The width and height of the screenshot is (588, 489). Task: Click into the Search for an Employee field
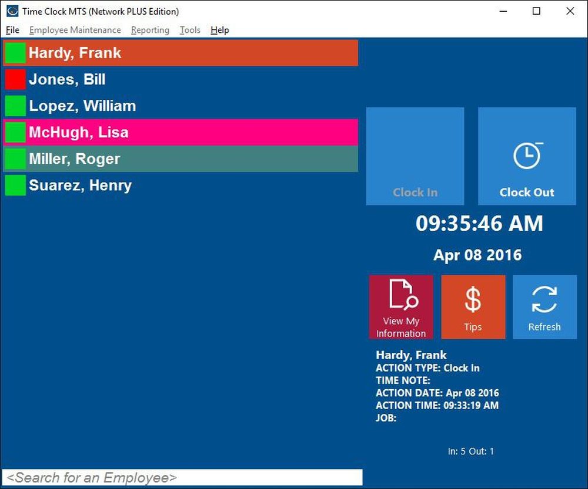(x=182, y=477)
